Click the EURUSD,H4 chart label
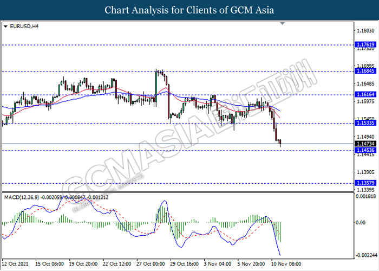This screenshot has height=271, width=379. click(24, 27)
